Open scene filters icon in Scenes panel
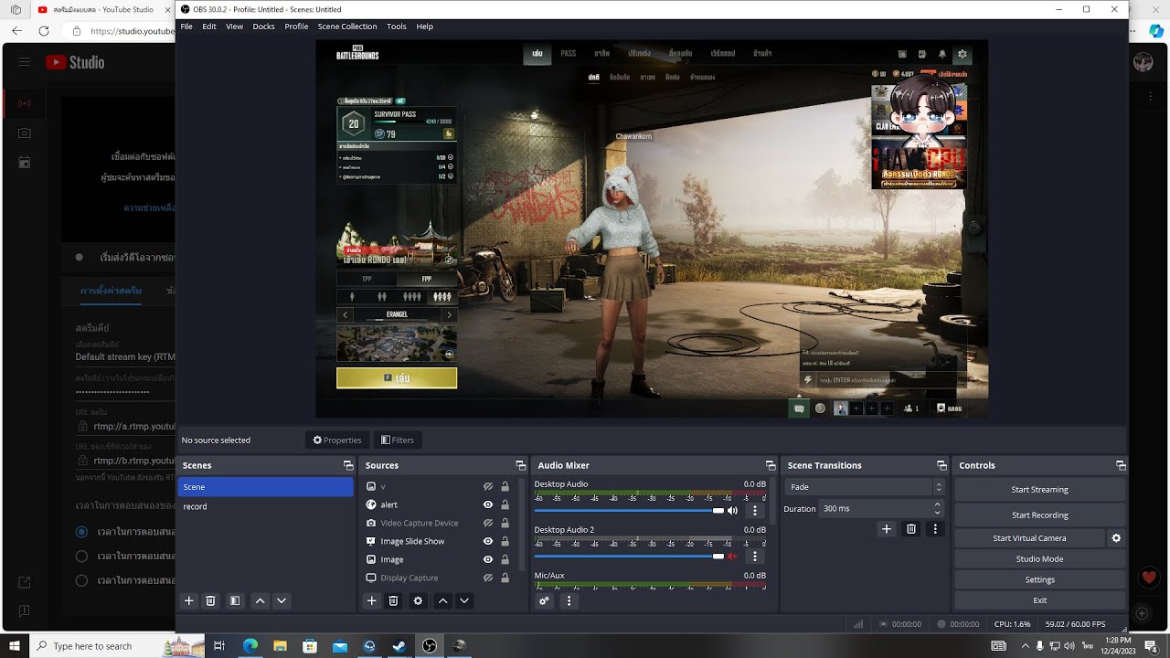The image size is (1170, 658). pyautogui.click(x=235, y=600)
